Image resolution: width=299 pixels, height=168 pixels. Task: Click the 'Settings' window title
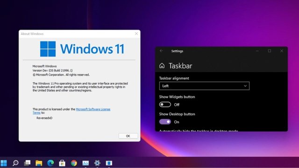[177, 51]
